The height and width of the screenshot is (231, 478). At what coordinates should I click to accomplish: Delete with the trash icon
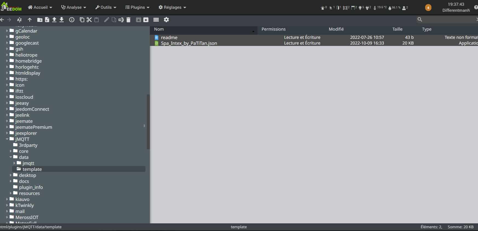pos(128,20)
